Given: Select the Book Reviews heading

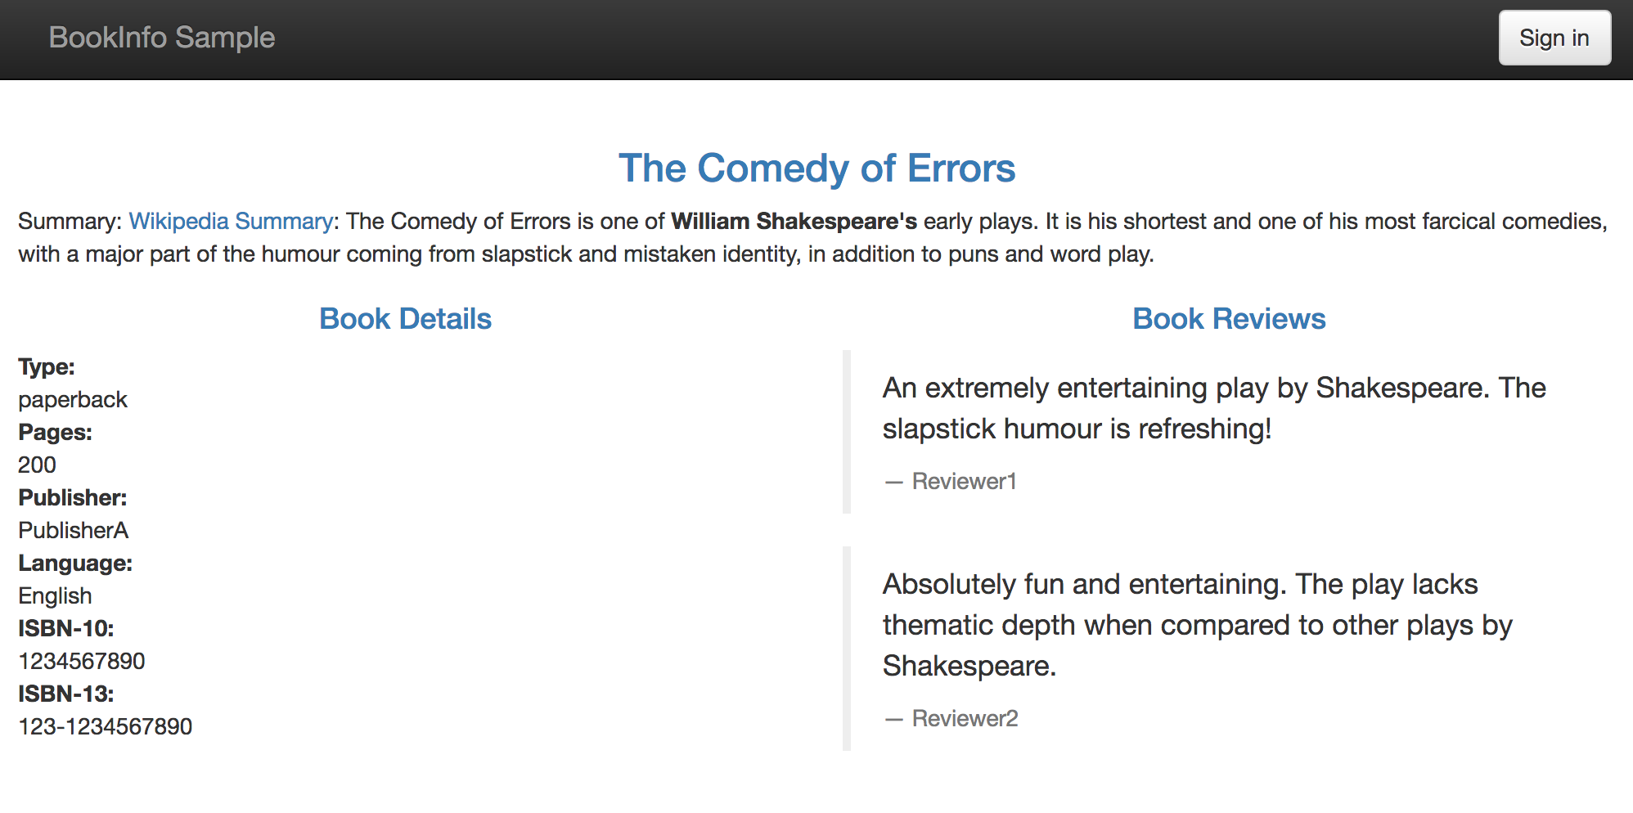Looking at the screenshot, I should tap(1228, 319).
